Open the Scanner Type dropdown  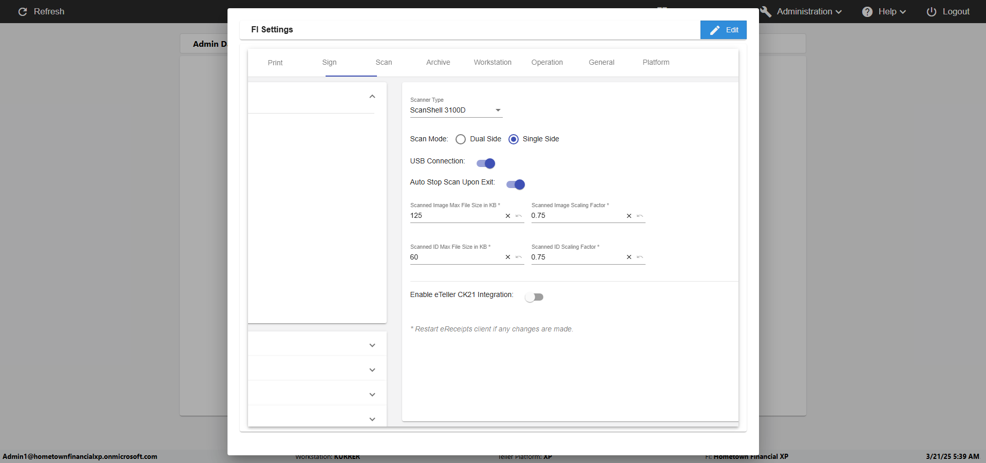(456, 110)
